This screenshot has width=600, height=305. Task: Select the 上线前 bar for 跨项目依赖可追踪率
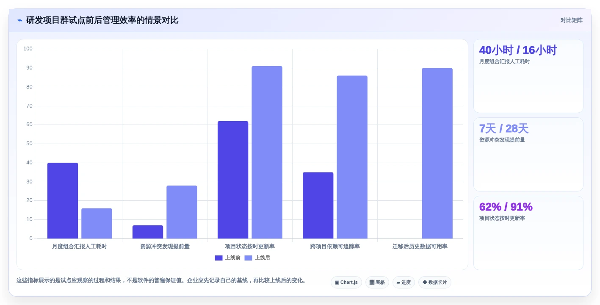[x=318, y=205]
